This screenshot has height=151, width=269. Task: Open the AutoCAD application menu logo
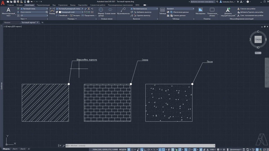pos(3,3)
